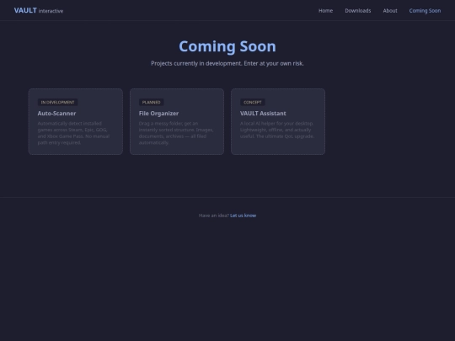The height and width of the screenshot is (341, 455).
Task: Select the Coming Soon nav item
Action: [425, 11]
